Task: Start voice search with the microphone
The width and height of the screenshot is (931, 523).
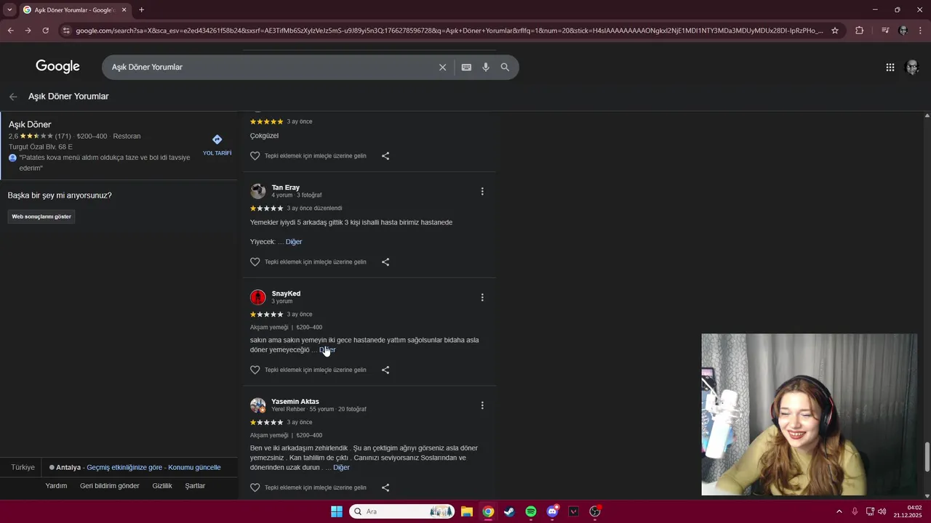Action: (486, 67)
